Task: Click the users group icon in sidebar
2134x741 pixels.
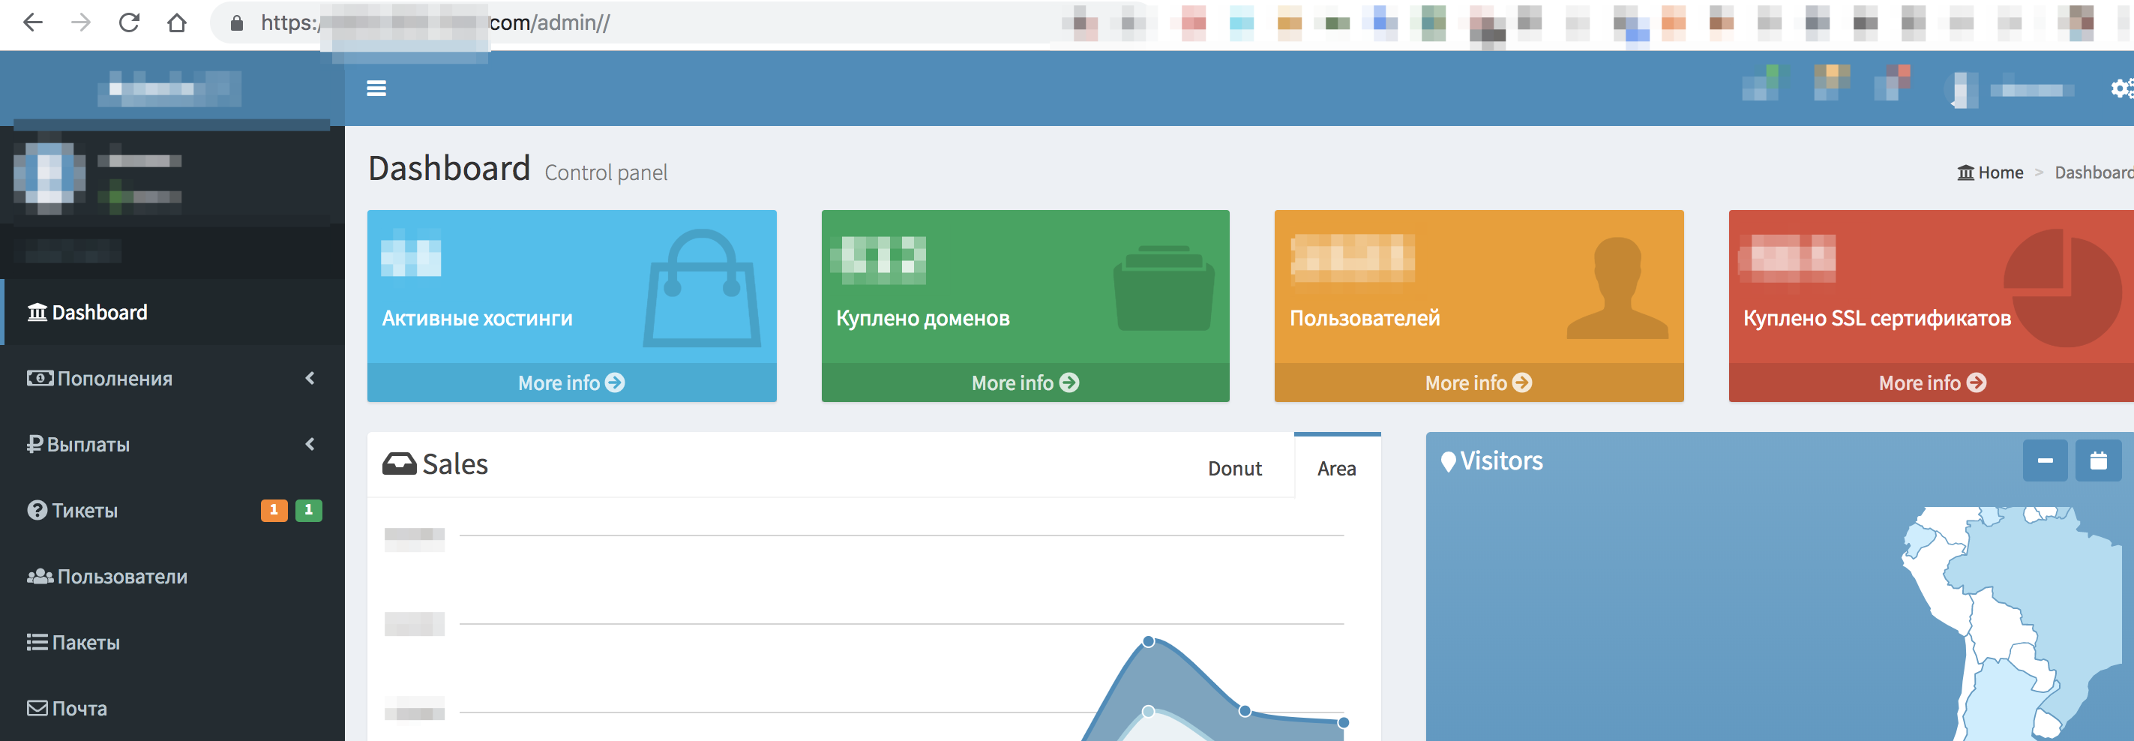Action: coord(40,576)
